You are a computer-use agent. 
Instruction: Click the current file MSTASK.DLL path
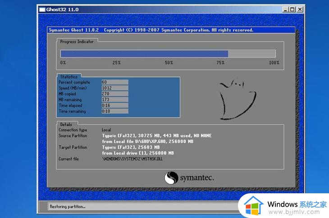(x=132, y=159)
